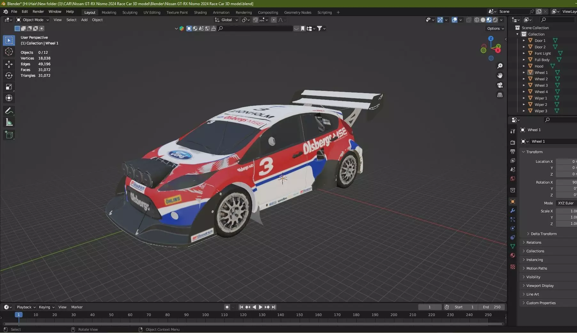This screenshot has height=333, width=577.
Task: Select Full Body in the outliner
Action: [542, 60]
